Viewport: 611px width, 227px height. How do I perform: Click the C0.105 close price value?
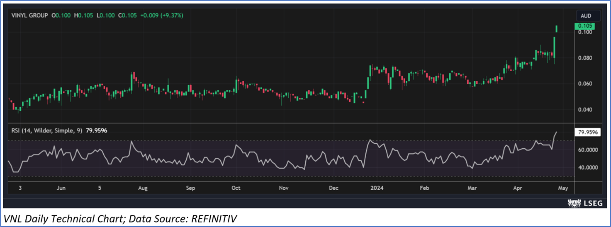(x=127, y=15)
